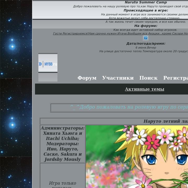The image size is (188, 188).
Task: Open the Регистрация menu item
Action: click(175, 78)
